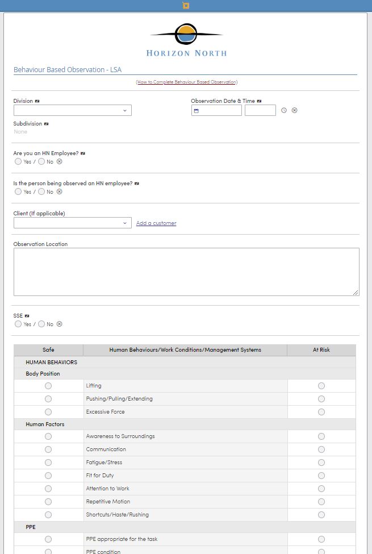The height and width of the screenshot is (554, 372).
Task: Clear the Observation Date & Time value
Action: [294, 110]
